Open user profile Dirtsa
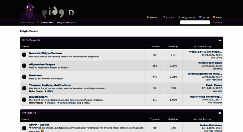The height and width of the screenshot is (132, 243). (x=219, y=58)
